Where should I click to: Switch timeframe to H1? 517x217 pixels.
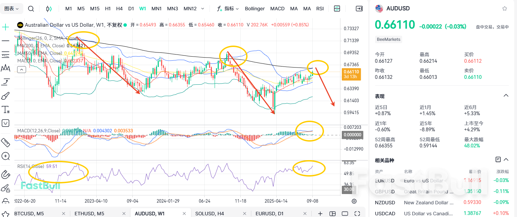[x=108, y=9]
